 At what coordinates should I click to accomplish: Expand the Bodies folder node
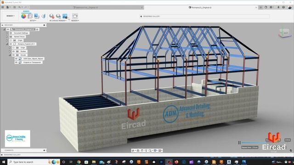(10, 51)
